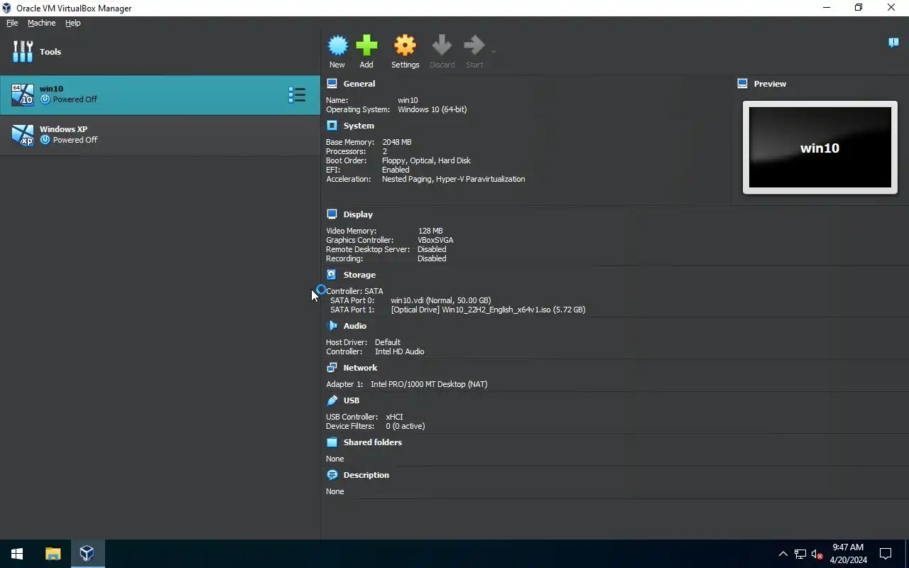Viewport: 909px width, 568px height.
Task: Click the network tray icon
Action: pyautogui.click(x=800, y=554)
